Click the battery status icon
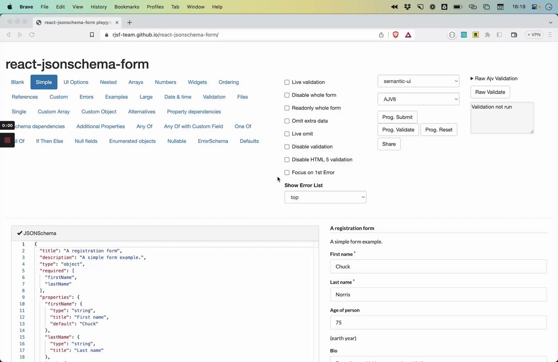The width and height of the screenshot is (558, 362). [457, 7]
